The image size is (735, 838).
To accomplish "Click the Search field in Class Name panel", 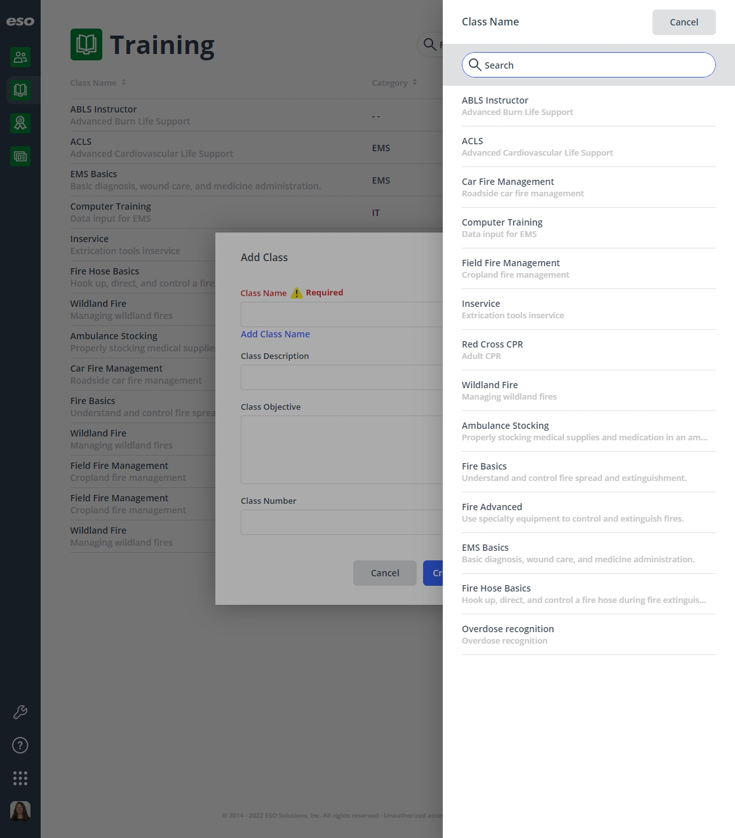I will tap(589, 65).
